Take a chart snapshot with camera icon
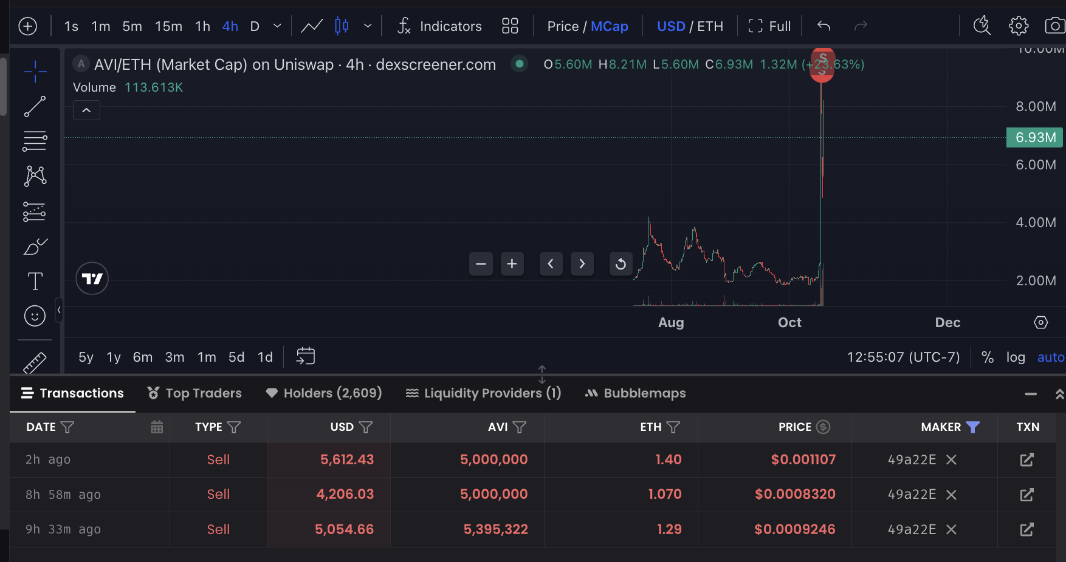 point(1054,26)
